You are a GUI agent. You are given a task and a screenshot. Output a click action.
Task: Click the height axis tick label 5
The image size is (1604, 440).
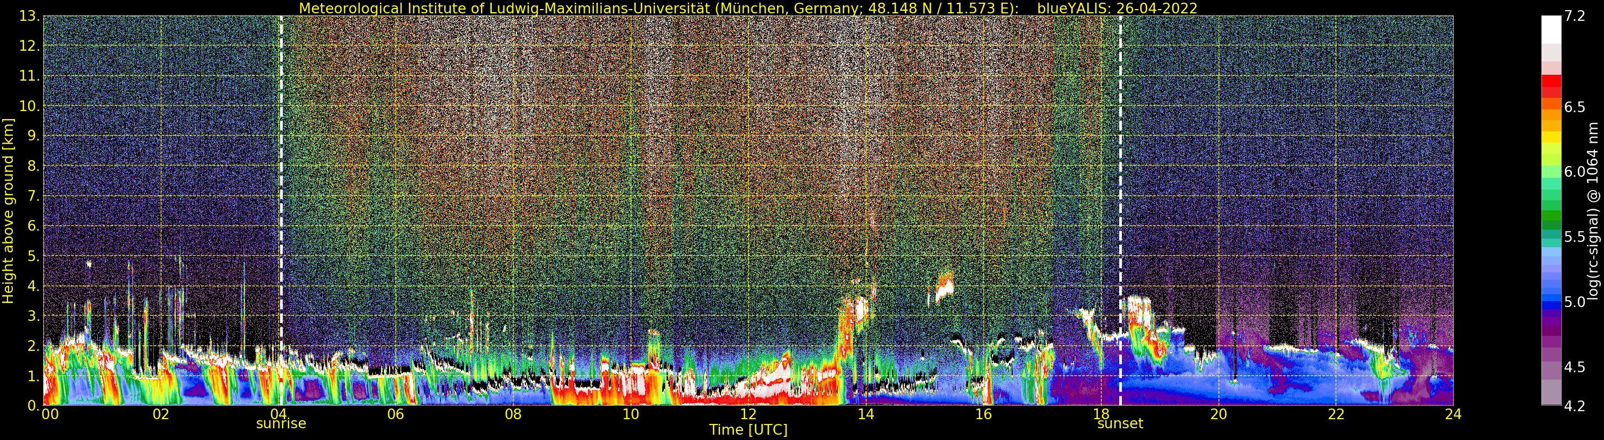pos(34,256)
